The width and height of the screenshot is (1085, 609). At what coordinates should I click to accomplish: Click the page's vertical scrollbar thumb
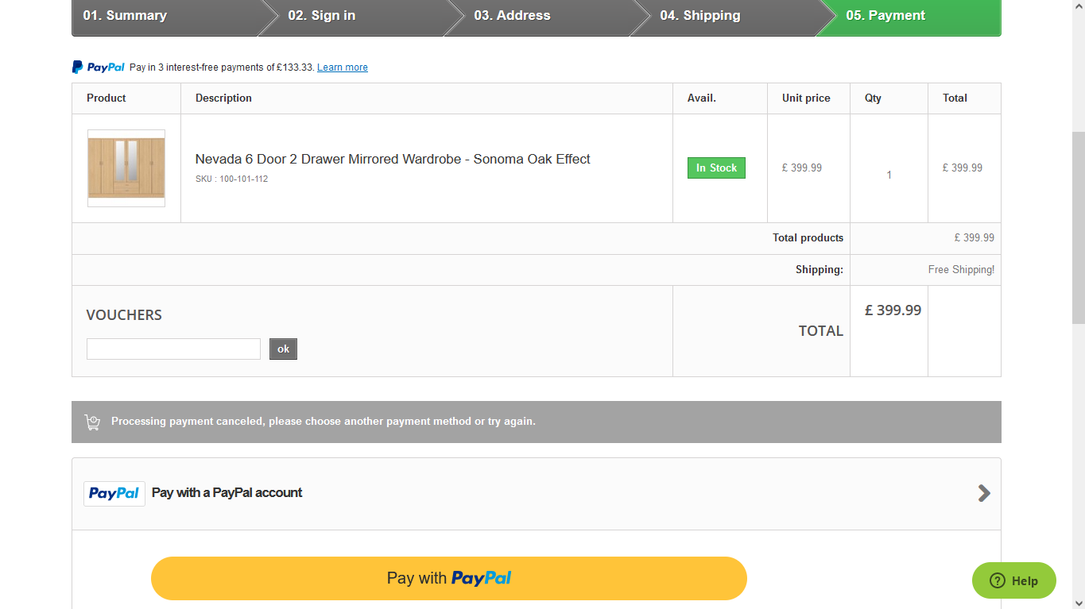pyautogui.click(x=1078, y=228)
